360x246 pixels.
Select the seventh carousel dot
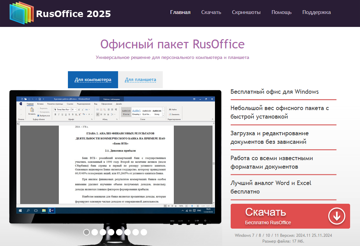(x=135, y=232)
